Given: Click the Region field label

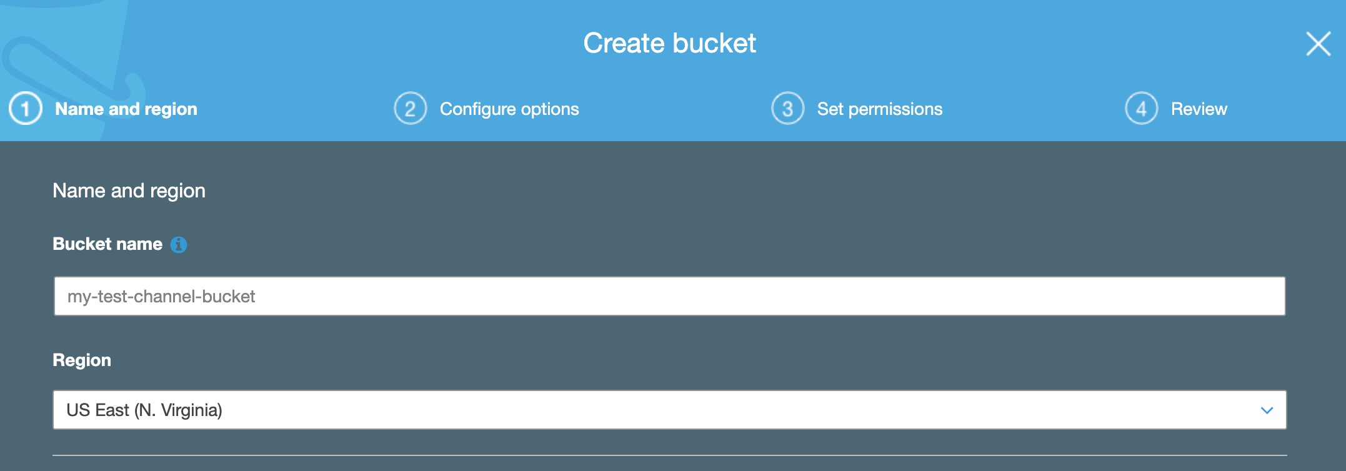Looking at the screenshot, I should click(82, 360).
